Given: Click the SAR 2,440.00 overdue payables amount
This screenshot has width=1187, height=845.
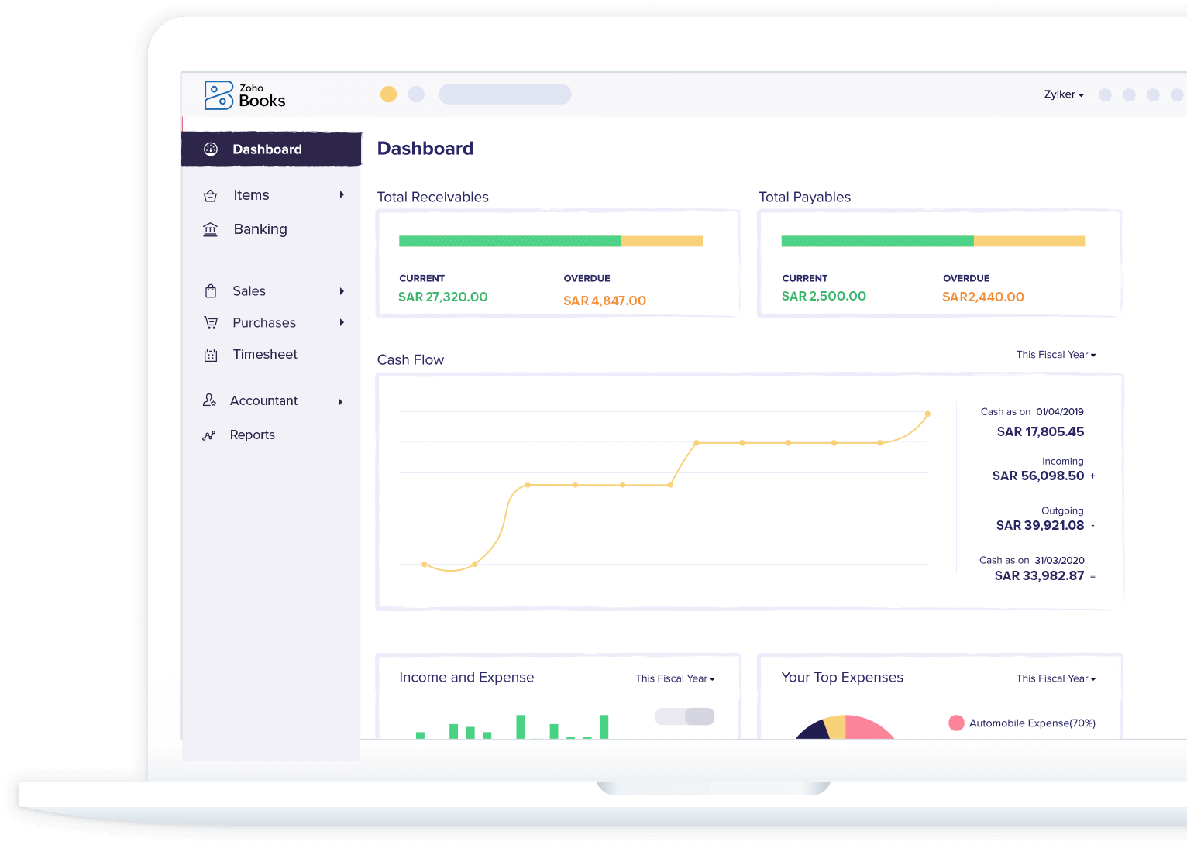Looking at the screenshot, I should click(982, 296).
